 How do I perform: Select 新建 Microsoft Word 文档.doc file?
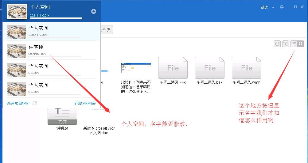[x=99, y=131]
